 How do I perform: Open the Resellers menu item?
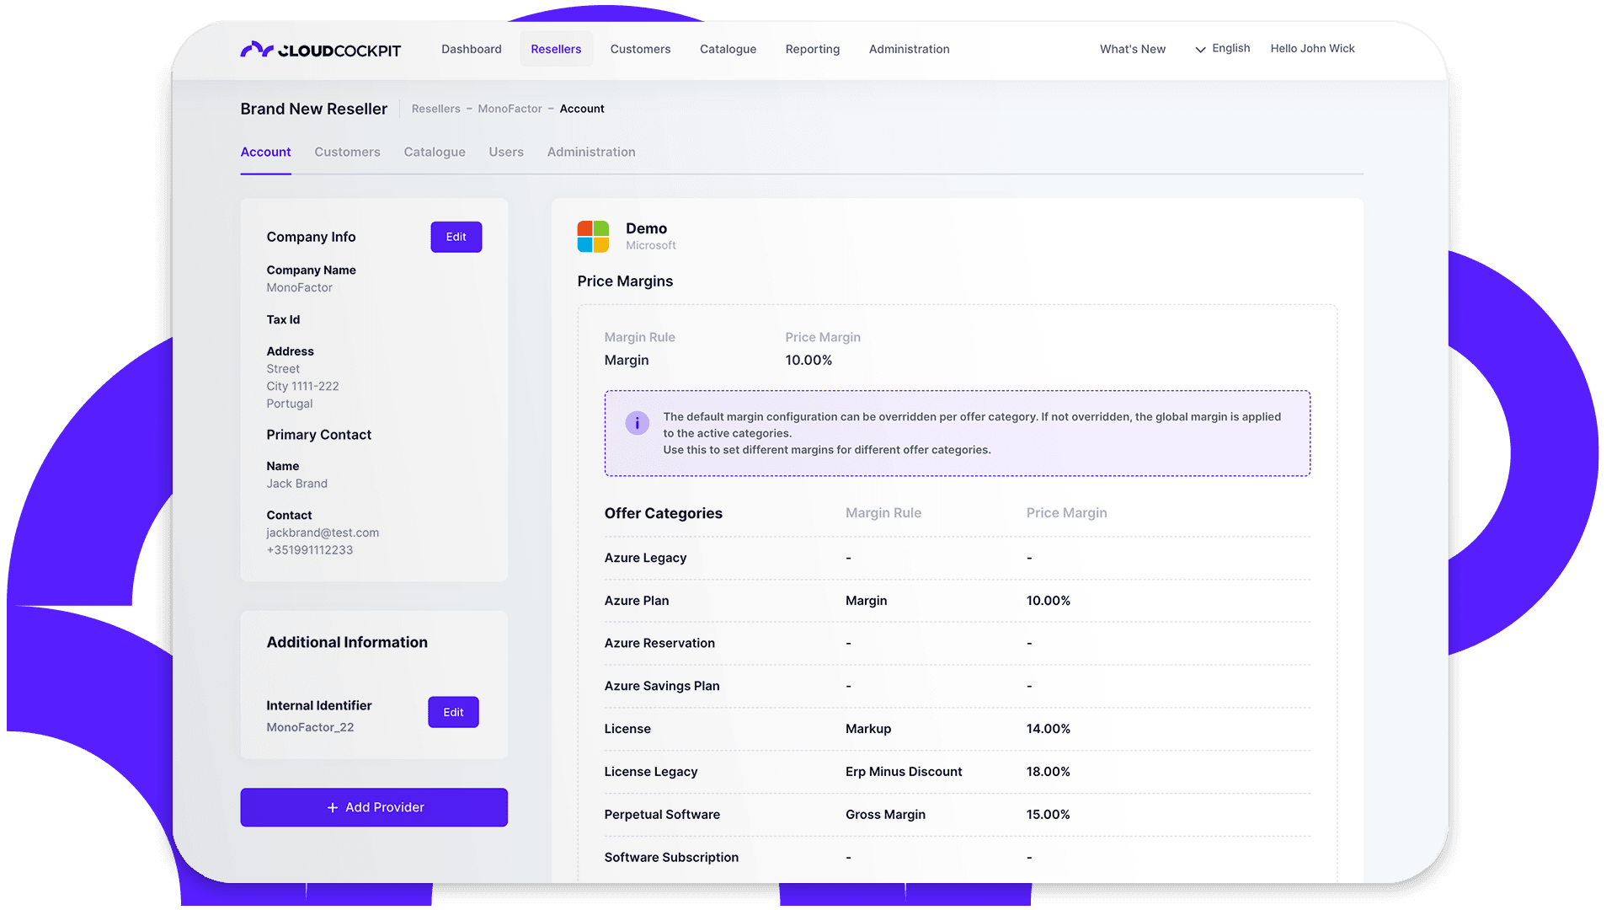point(556,49)
